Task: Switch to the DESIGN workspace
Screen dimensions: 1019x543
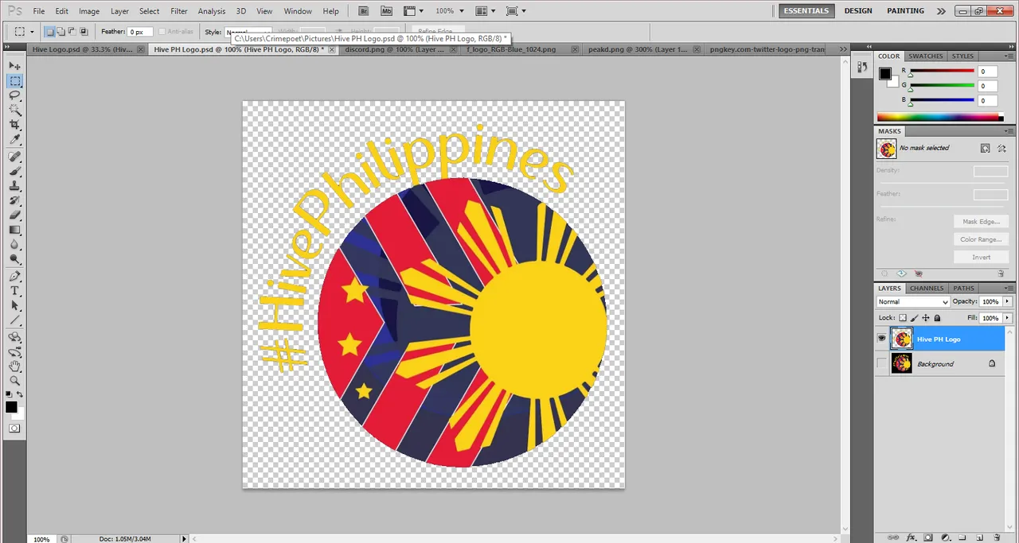Action: coord(858,11)
